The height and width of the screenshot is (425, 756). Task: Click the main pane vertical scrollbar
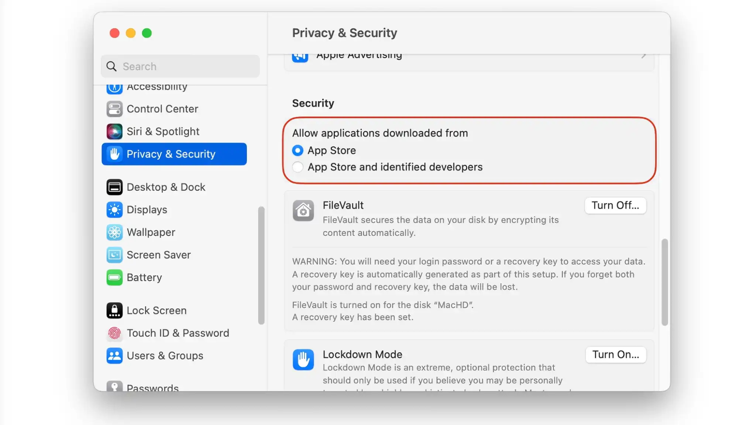pyautogui.click(x=665, y=282)
